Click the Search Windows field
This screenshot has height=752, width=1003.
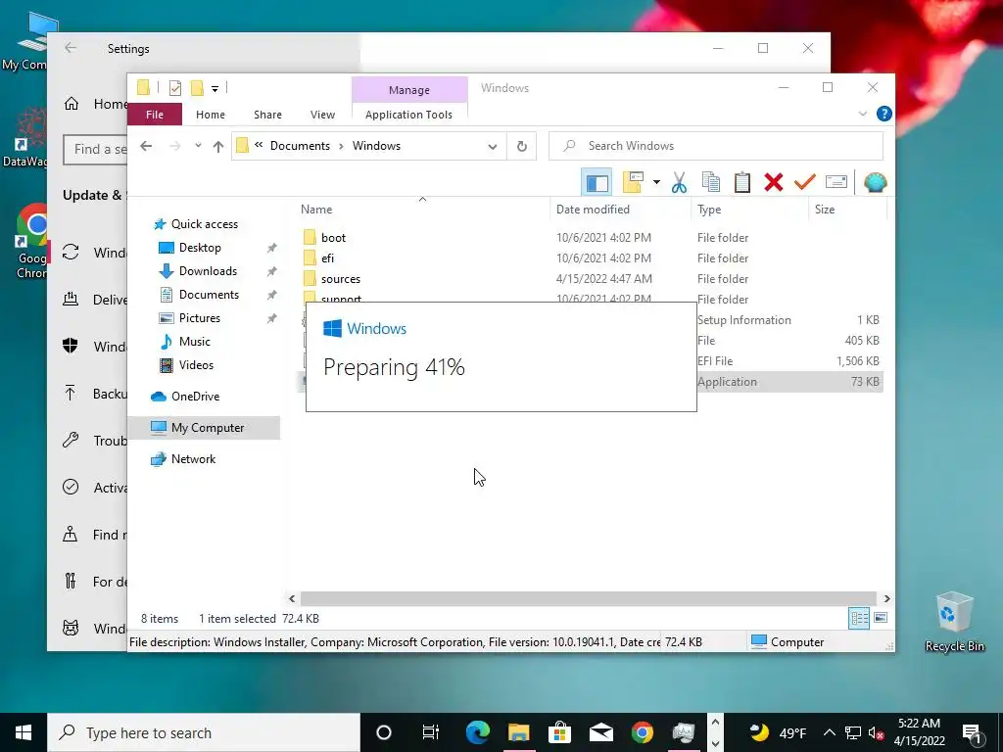point(716,146)
